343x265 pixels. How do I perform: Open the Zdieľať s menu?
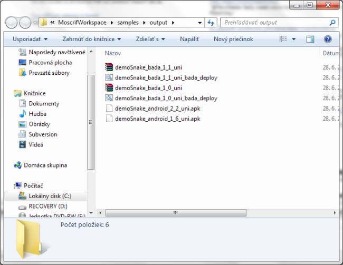[150, 39]
